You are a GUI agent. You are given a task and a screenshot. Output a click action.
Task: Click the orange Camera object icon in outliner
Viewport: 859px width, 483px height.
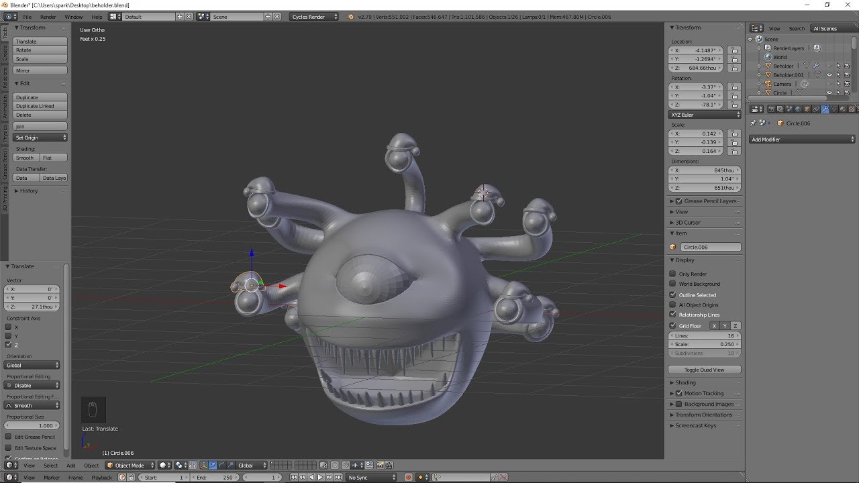click(768, 84)
